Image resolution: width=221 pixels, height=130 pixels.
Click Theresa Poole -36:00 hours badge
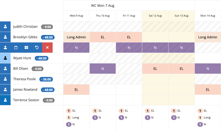pos(46,79)
